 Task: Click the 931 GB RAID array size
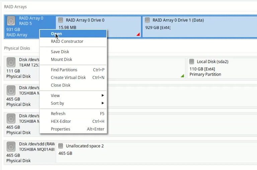tap(13, 29)
